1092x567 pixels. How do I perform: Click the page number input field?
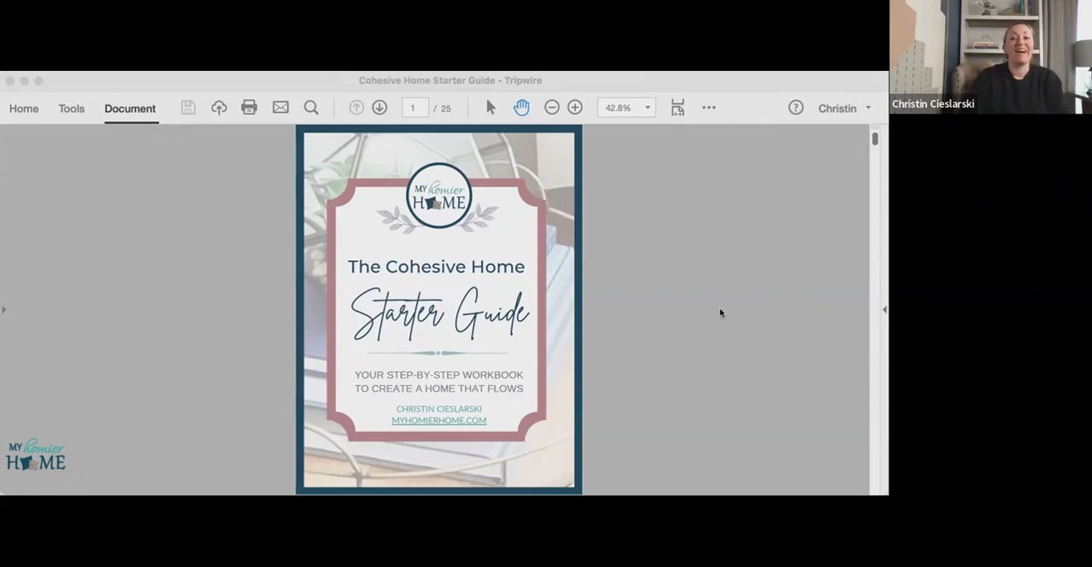tap(414, 108)
